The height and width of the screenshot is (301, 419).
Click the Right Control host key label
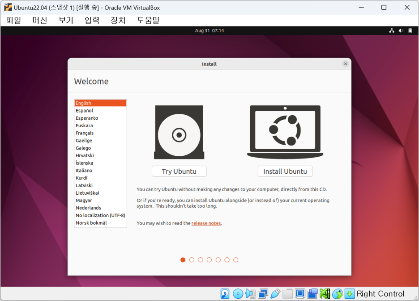point(381,293)
